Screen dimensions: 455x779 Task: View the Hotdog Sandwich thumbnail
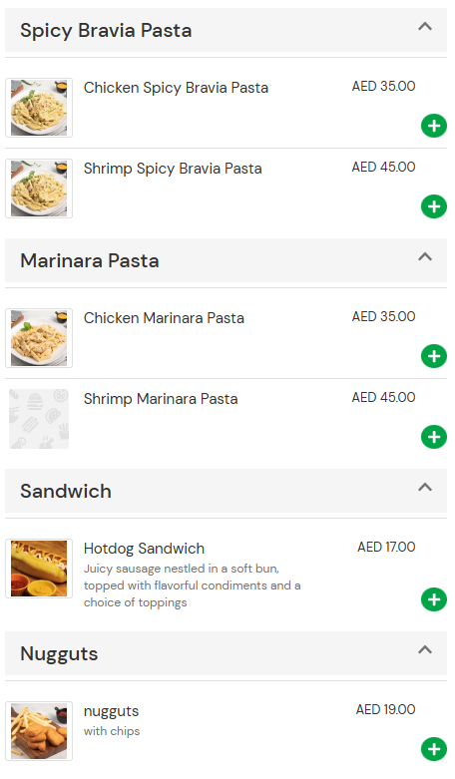pyautogui.click(x=39, y=569)
